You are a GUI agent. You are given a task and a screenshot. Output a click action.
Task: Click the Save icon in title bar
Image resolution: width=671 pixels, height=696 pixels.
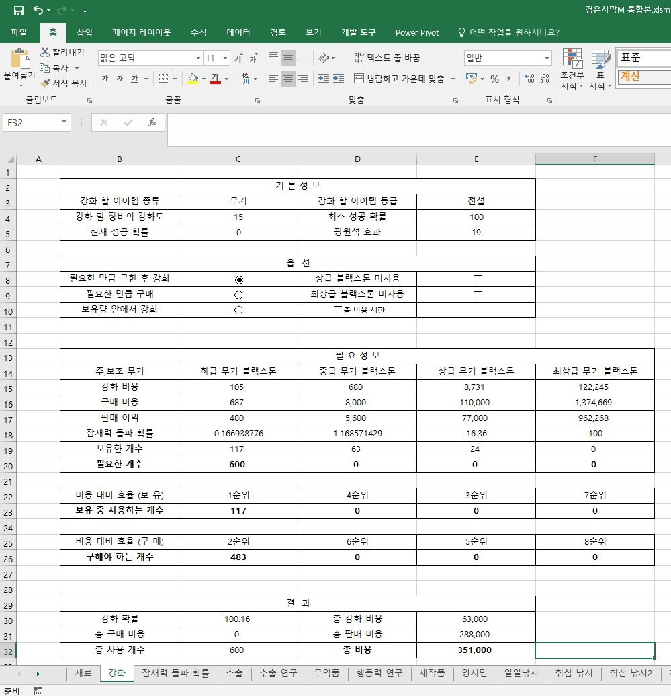pyautogui.click(x=19, y=11)
